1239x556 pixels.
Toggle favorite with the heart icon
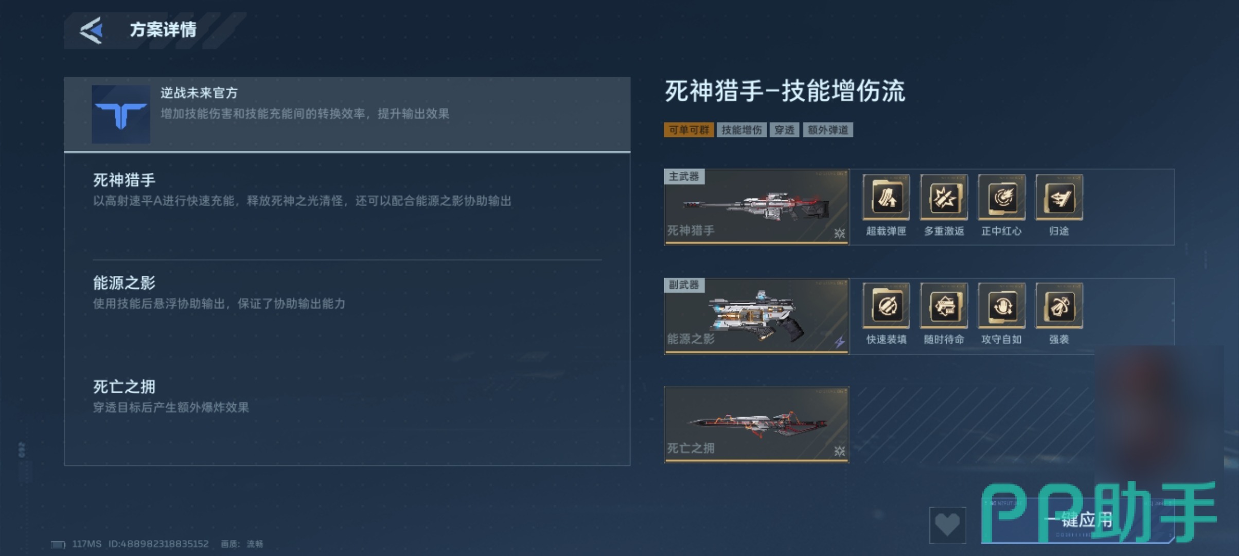point(947,525)
